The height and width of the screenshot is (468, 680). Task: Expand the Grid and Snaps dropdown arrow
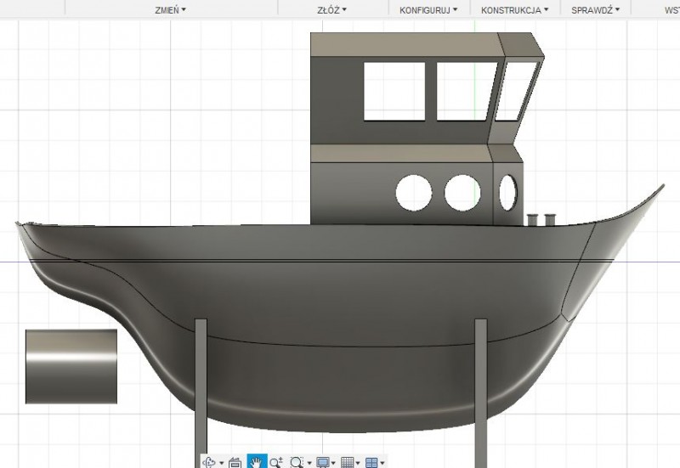click(358, 463)
